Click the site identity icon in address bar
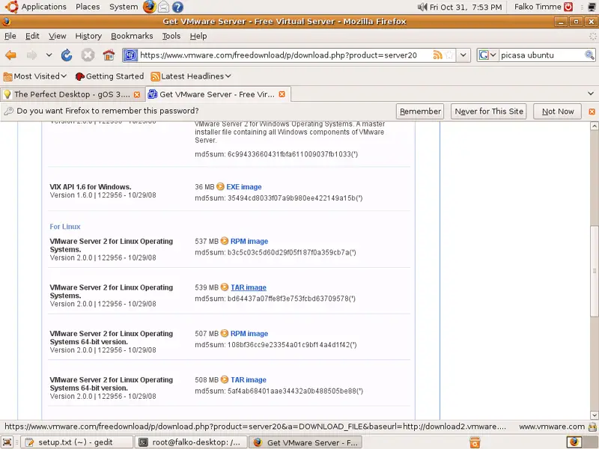Screen dimensions: 599x449 pyautogui.click(x=130, y=55)
